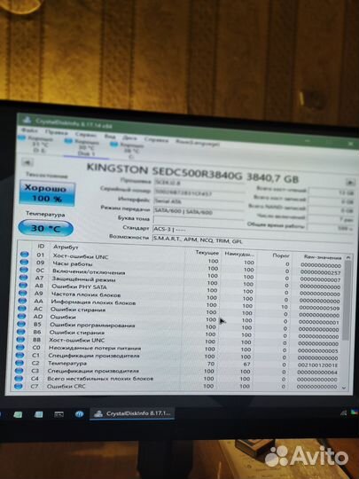The height and width of the screenshot is (479, 359).
Task: Click status circle of attribute C3
Action: (x=19, y=371)
